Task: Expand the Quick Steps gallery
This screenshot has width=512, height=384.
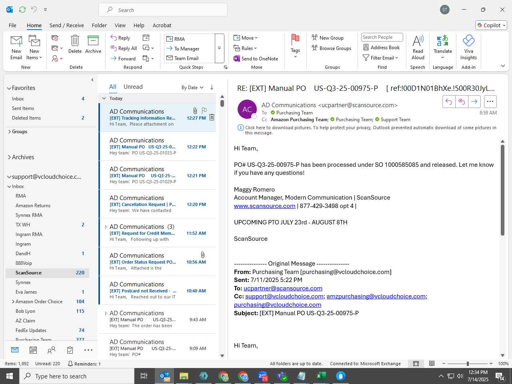Action: 219,48
